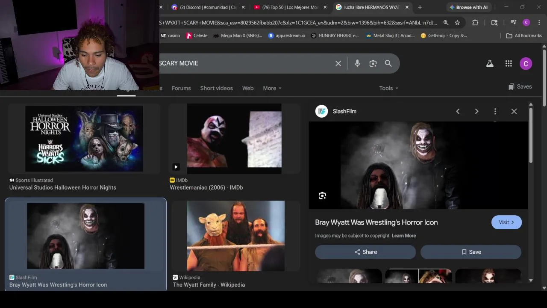This screenshot has height=308, width=547.
Task: Click the zoom magnifier icon in address bar
Action: pyautogui.click(x=446, y=23)
